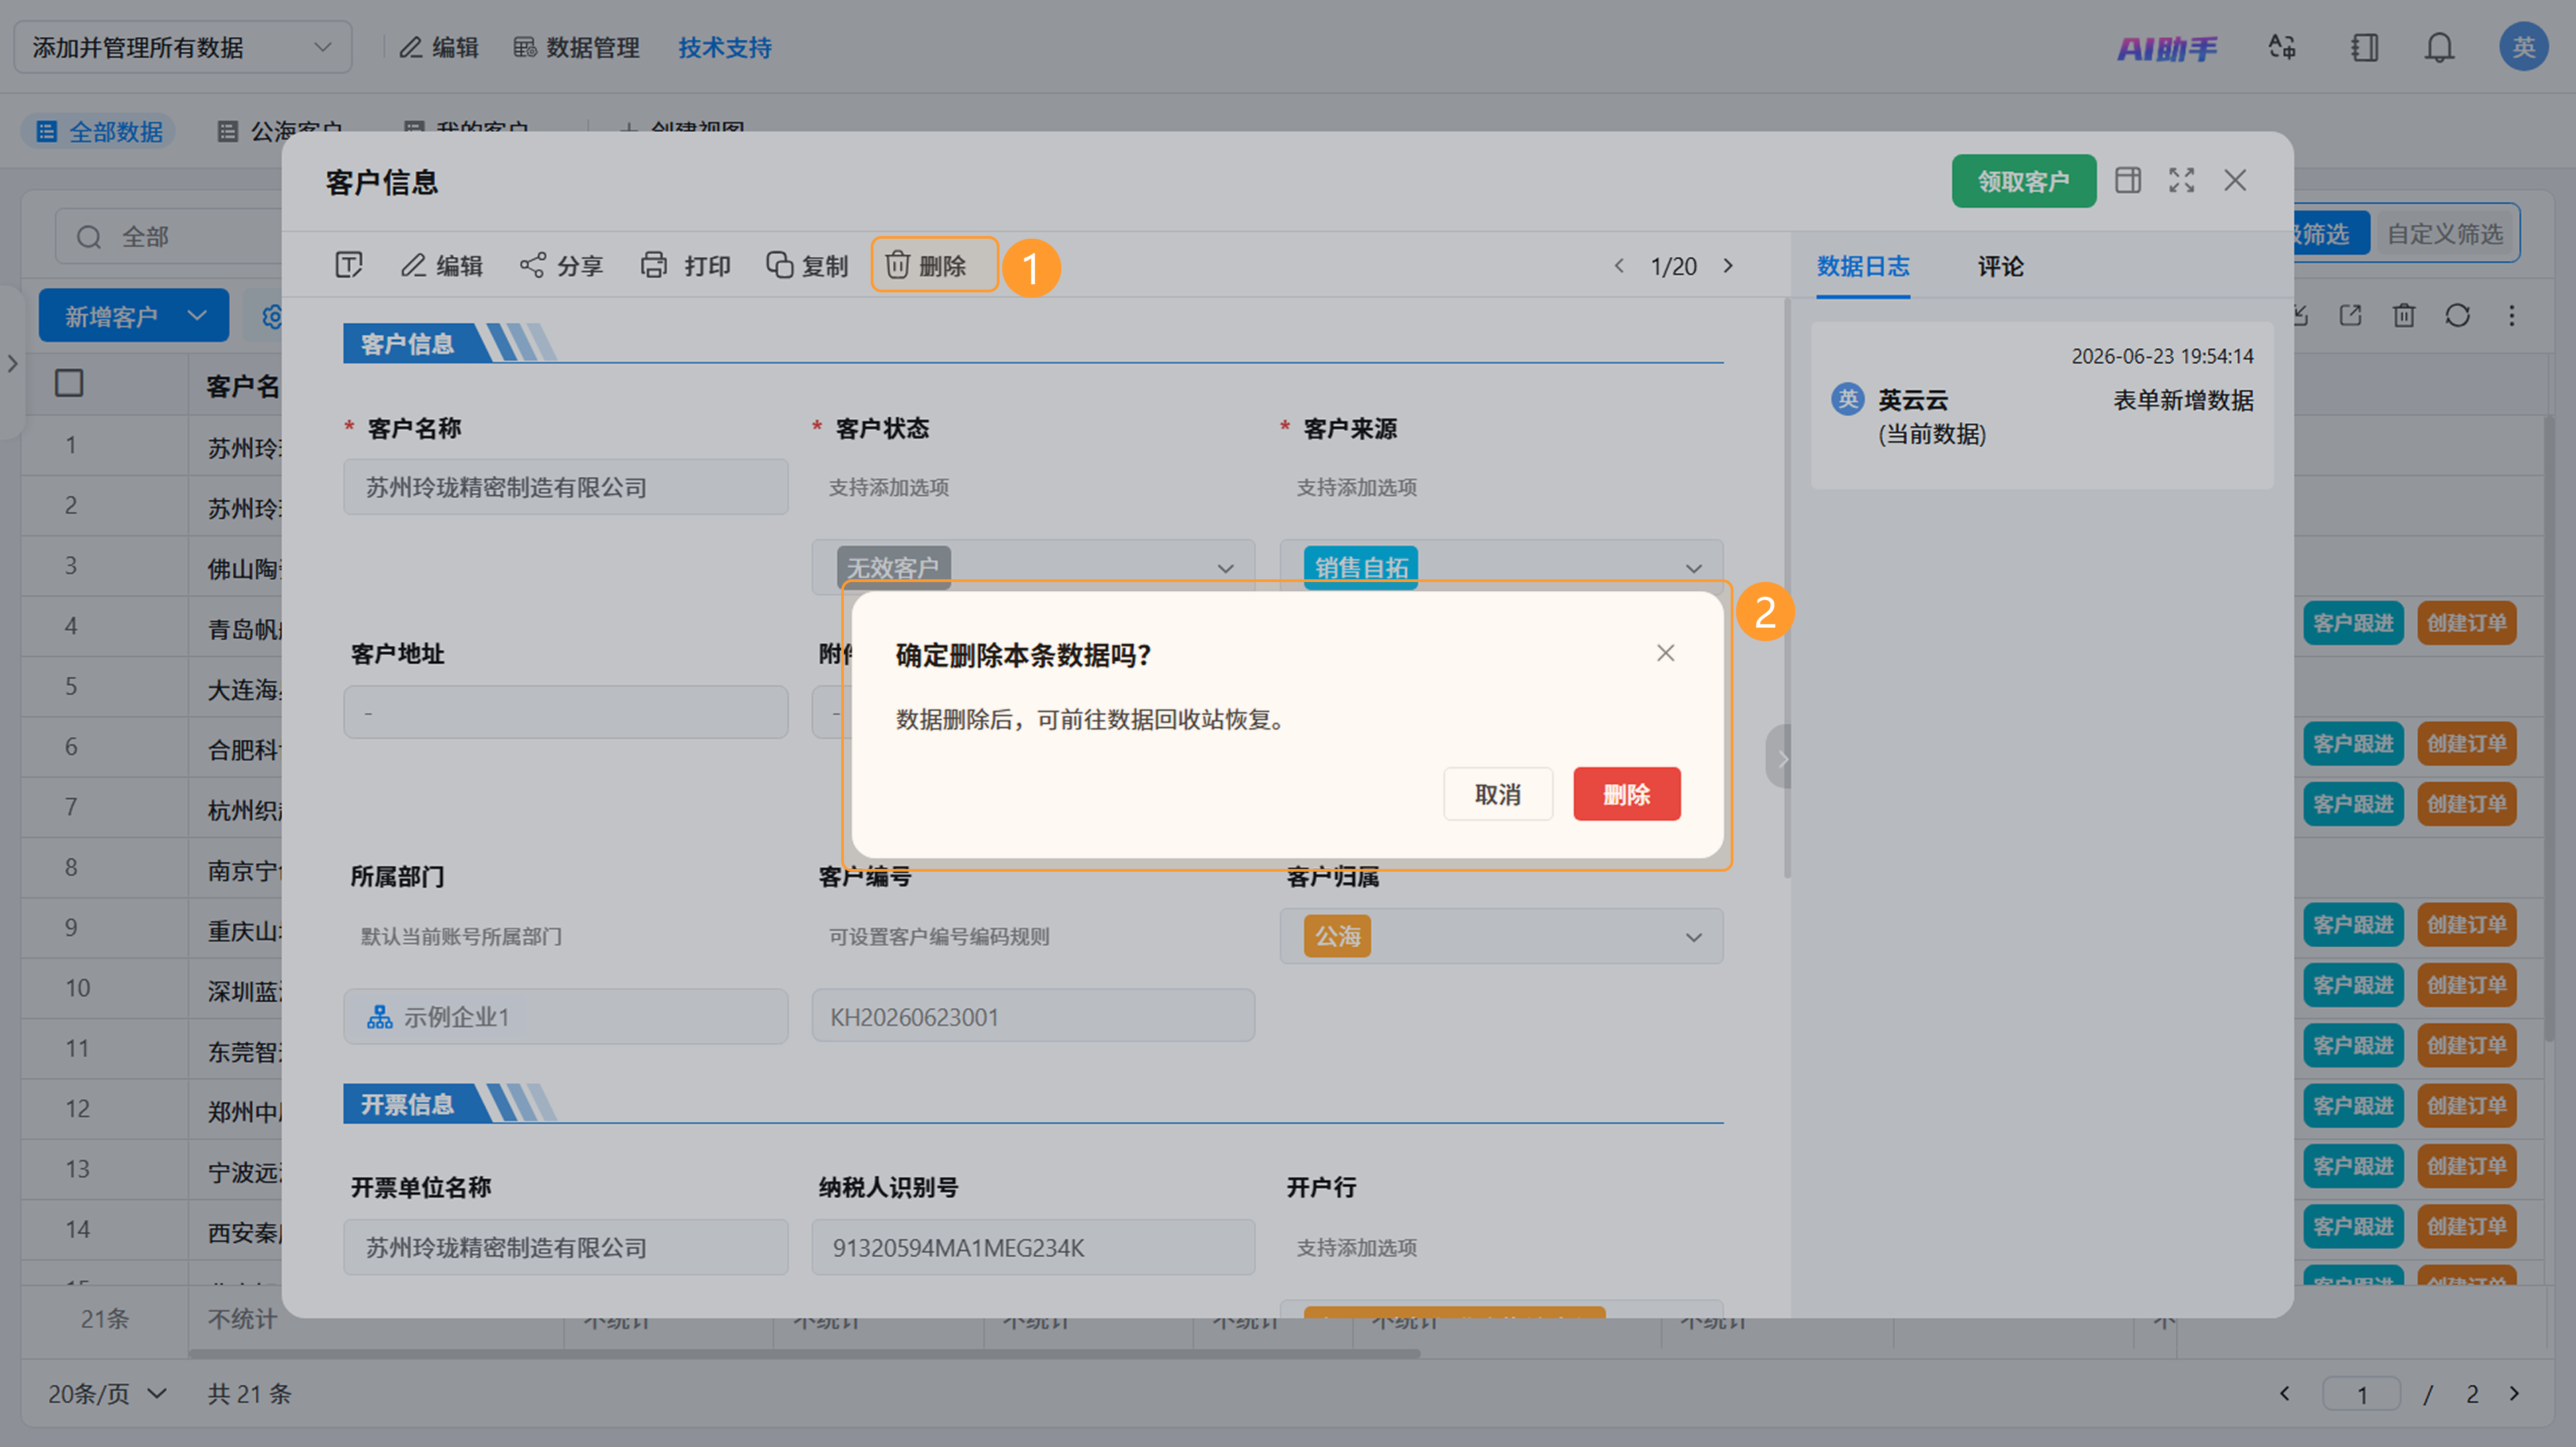Open the 新增客户 dropdown arrow
The height and width of the screenshot is (1447, 2576).
(197, 316)
